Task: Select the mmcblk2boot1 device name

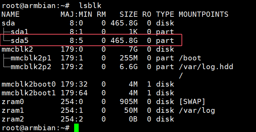Action: (x=29, y=93)
